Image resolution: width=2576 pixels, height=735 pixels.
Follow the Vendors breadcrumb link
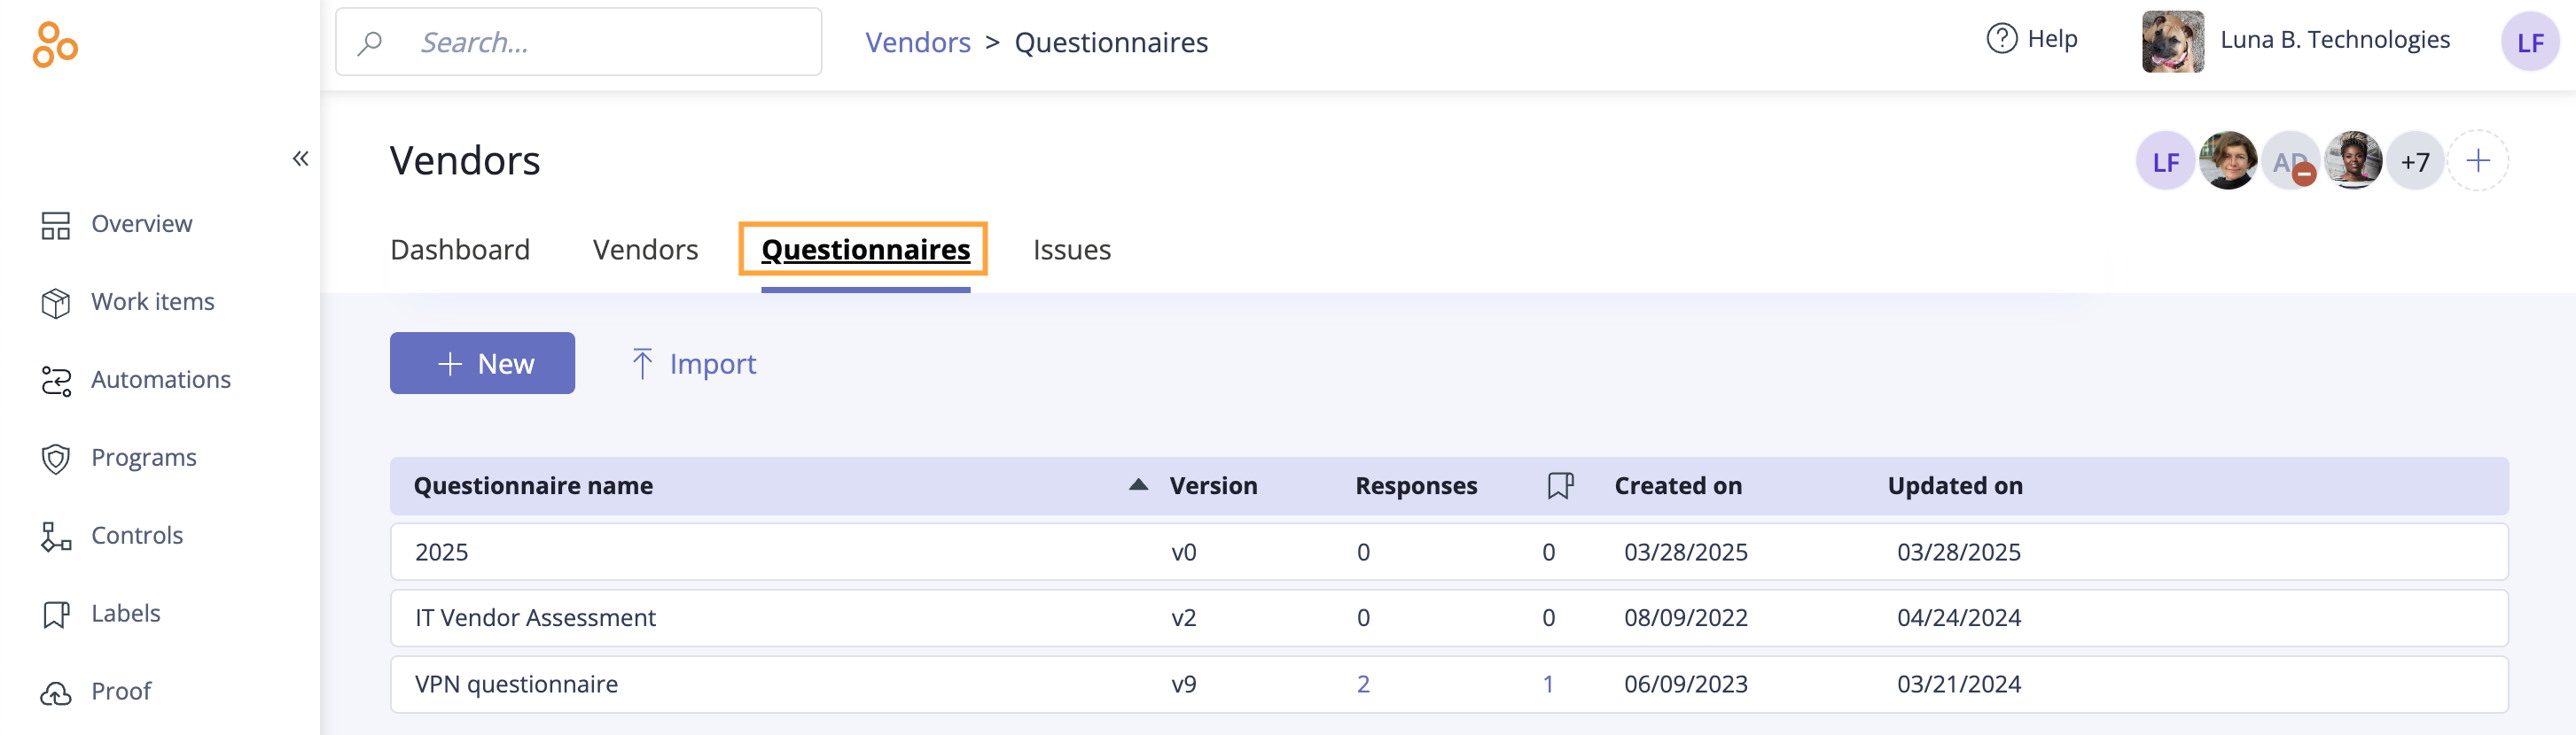[918, 42]
